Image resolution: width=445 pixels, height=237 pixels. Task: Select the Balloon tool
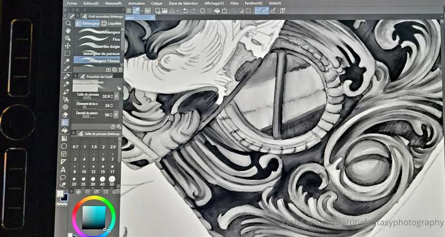pos(63,177)
